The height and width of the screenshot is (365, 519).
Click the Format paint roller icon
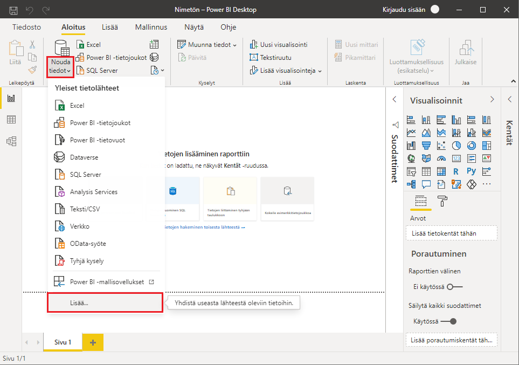(442, 201)
